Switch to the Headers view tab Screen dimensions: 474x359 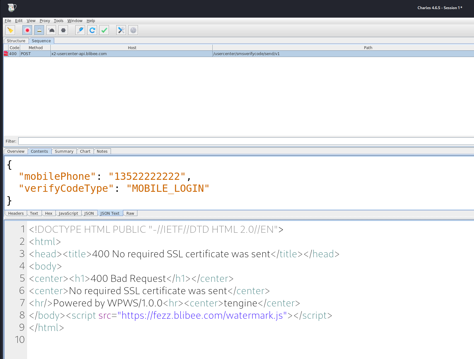point(16,214)
